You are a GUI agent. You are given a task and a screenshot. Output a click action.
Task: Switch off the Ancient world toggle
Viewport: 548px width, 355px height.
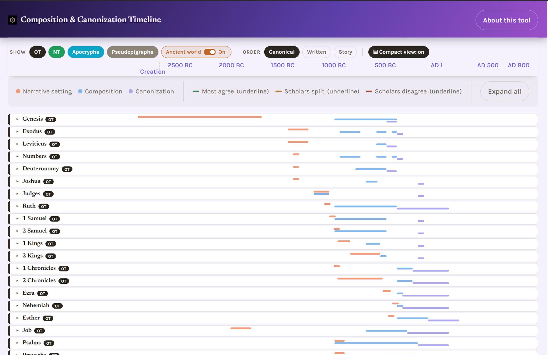click(x=210, y=52)
